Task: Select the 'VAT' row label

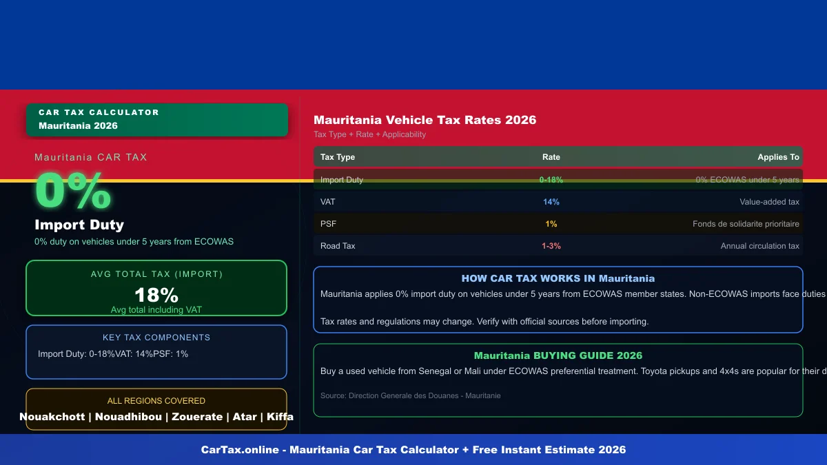Action: (x=328, y=202)
